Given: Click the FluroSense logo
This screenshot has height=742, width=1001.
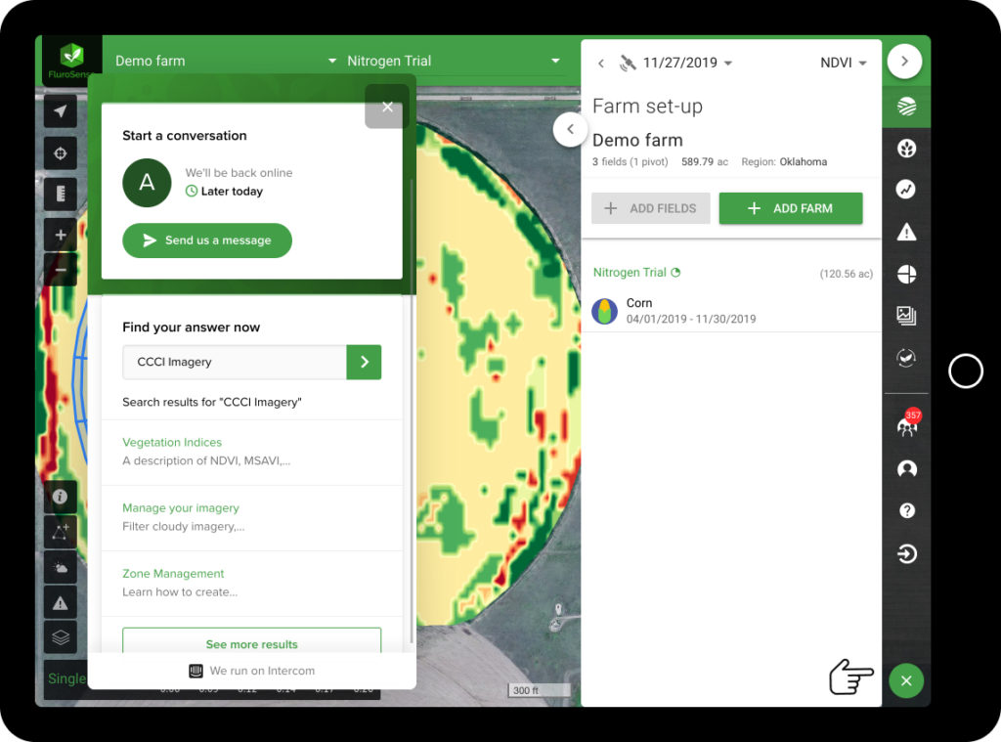Looking at the screenshot, I should click(71, 60).
